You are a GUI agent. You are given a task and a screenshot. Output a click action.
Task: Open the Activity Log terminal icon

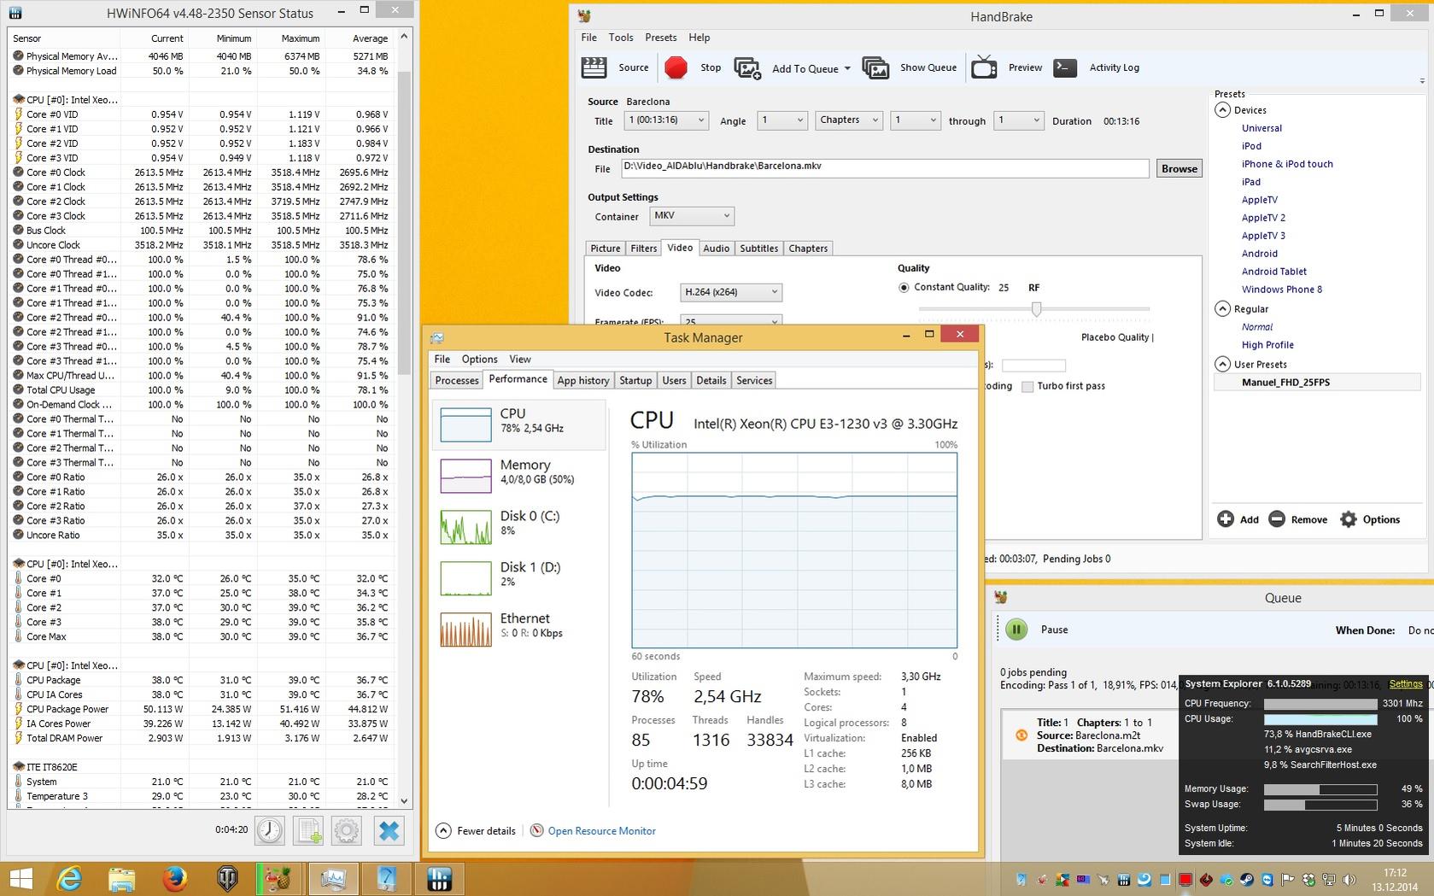[1065, 67]
